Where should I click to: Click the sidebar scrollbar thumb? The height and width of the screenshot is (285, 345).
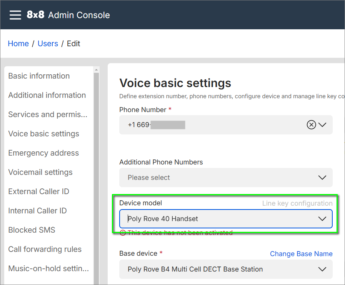coord(96,178)
